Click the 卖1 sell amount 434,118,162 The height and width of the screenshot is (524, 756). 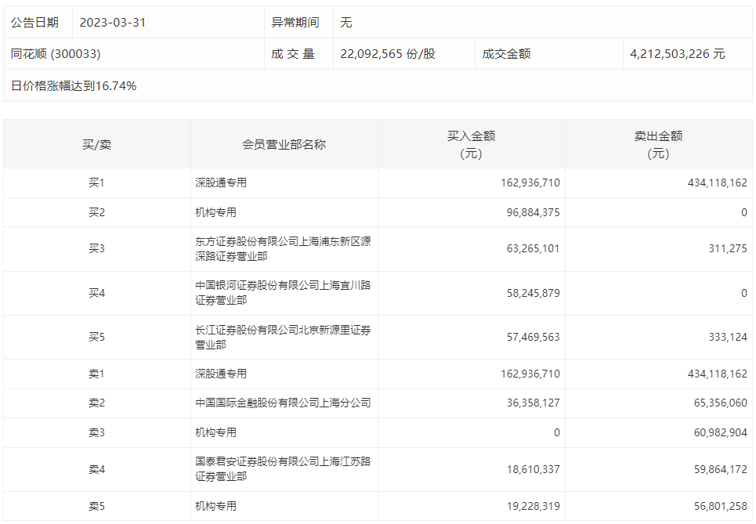718,374
